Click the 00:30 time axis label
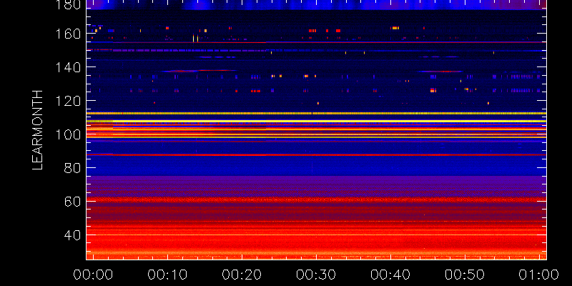The width and height of the screenshot is (572, 286). [x=317, y=275]
